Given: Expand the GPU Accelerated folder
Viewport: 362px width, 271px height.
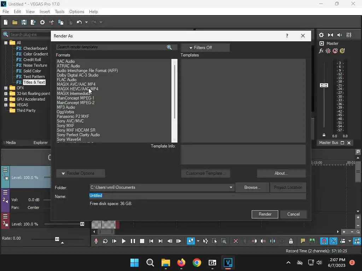Looking at the screenshot, I should 6,99.
